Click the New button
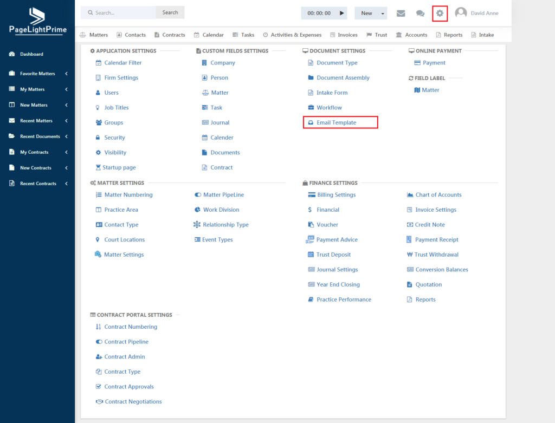This screenshot has height=423, width=555. 367,14
